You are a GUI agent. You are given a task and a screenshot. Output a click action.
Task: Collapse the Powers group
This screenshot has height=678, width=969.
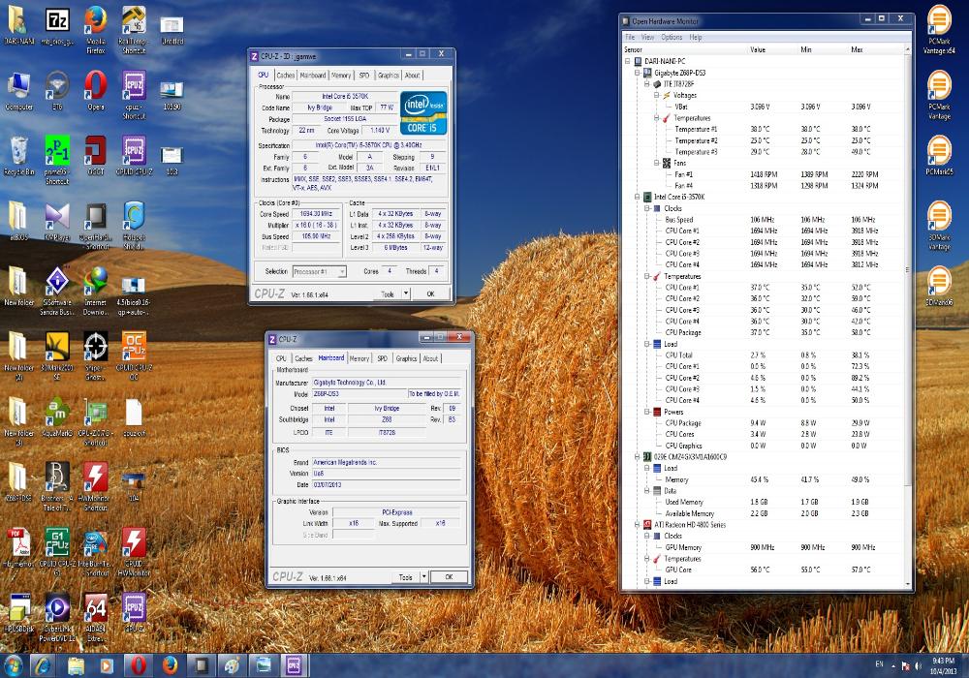[x=647, y=412]
